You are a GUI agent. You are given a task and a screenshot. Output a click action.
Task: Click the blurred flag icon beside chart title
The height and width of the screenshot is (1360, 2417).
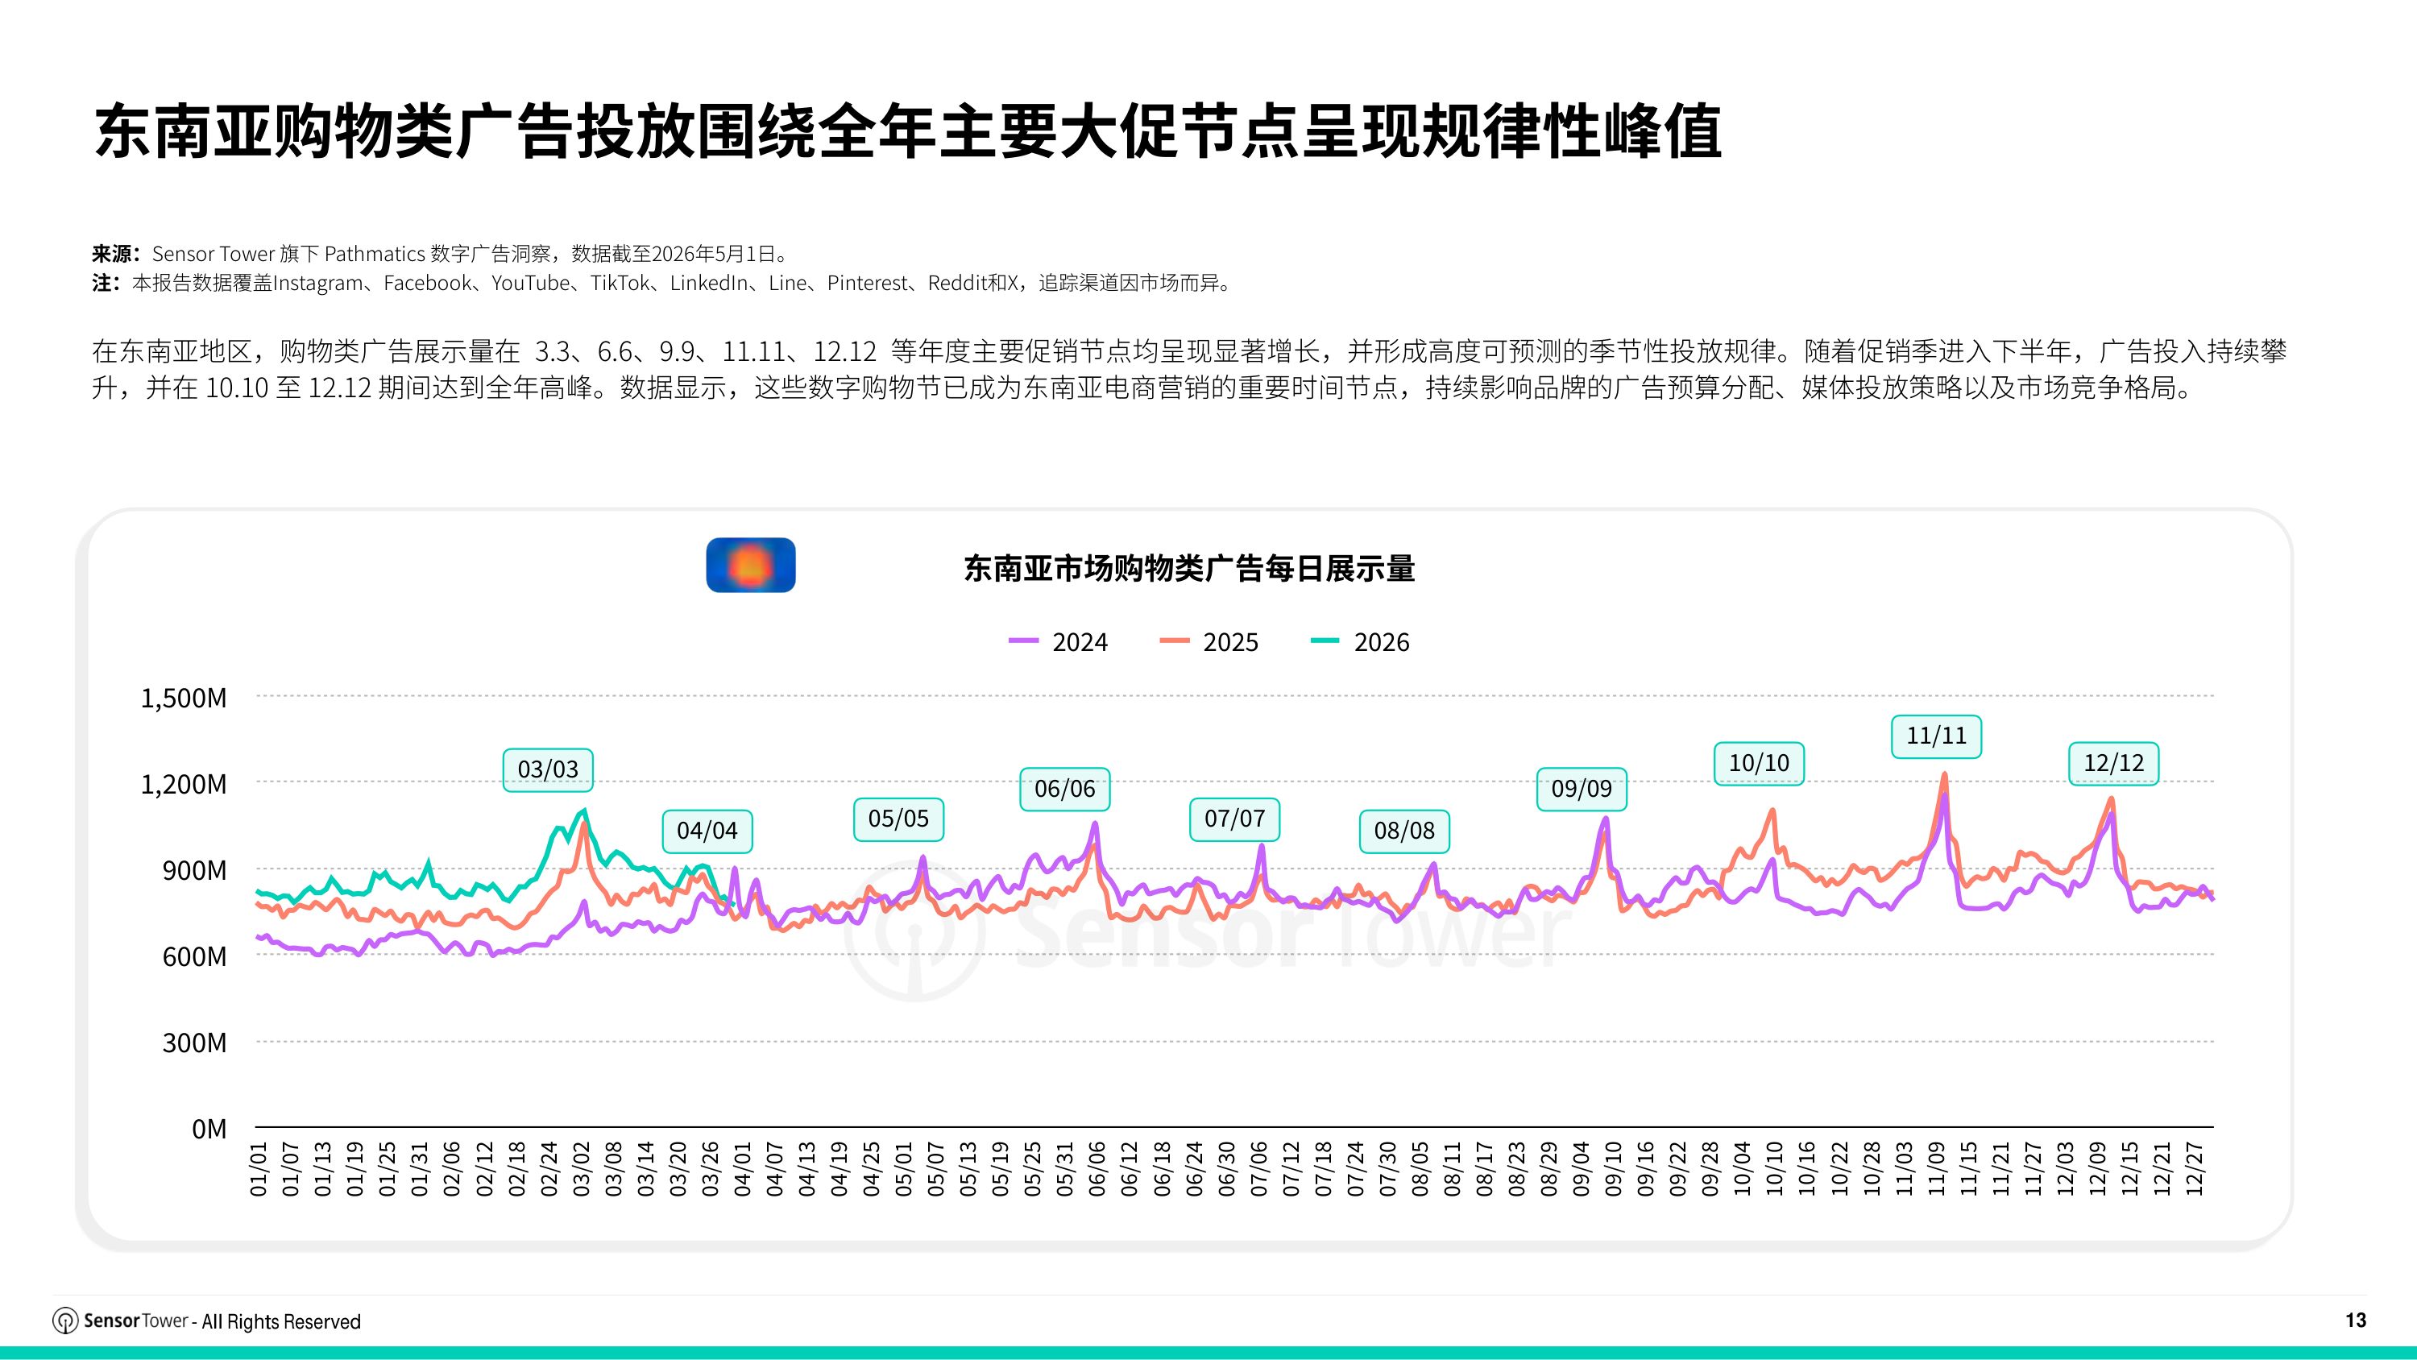(x=751, y=565)
